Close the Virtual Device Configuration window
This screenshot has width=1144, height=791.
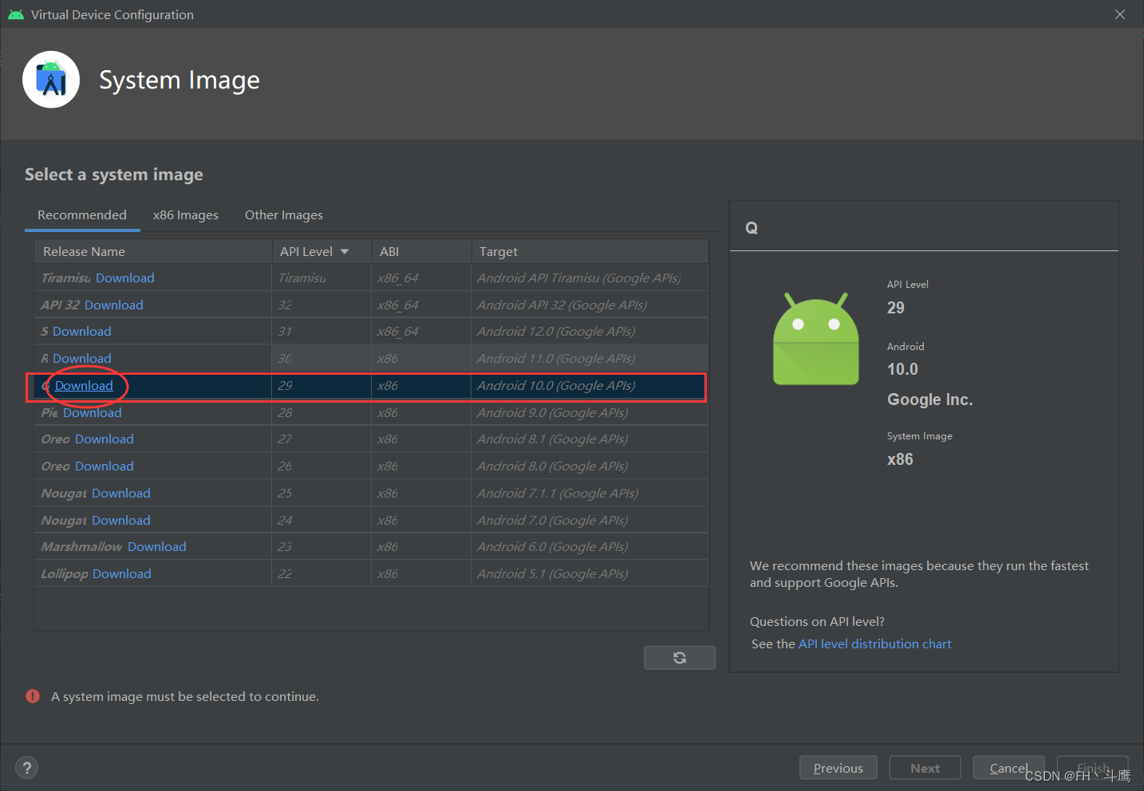pyautogui.click(x=1120, y=14)
